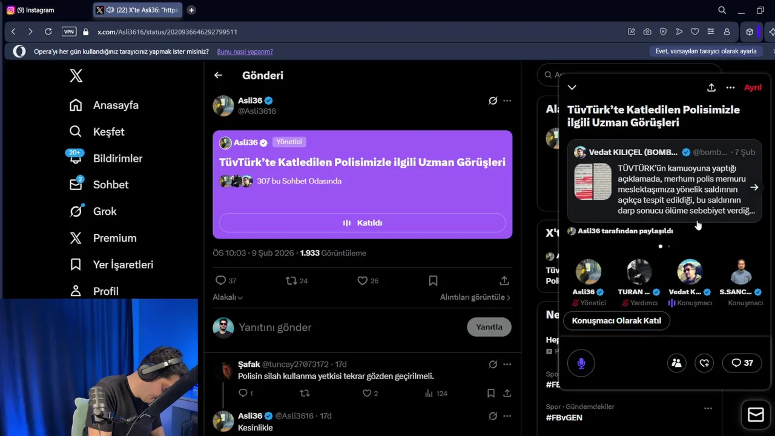Select the second carousel page dot

[668, 246]
